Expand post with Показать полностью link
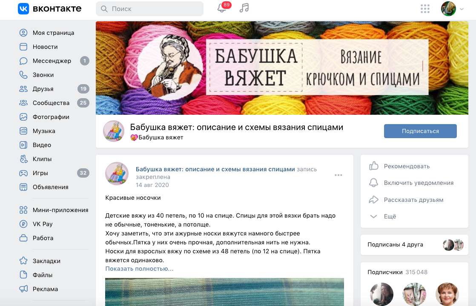The image size is (476, 306). (x=139, y=269)
